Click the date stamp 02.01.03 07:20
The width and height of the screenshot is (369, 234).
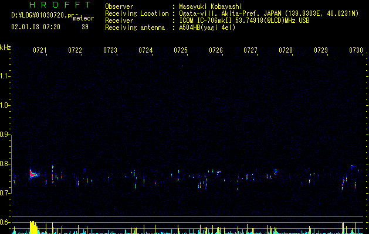pyautogui.click(x=36, y=27)
